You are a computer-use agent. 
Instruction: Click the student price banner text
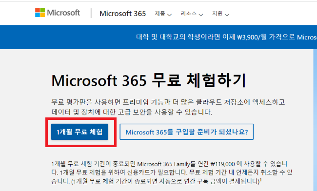pos(226,37)
